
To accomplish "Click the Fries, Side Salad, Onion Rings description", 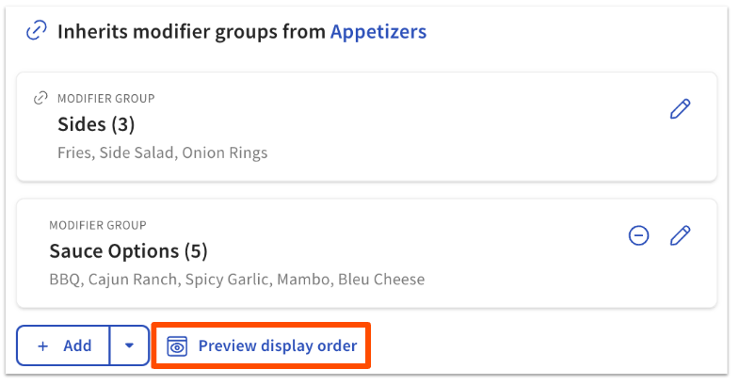I will (x=162, y=152).
